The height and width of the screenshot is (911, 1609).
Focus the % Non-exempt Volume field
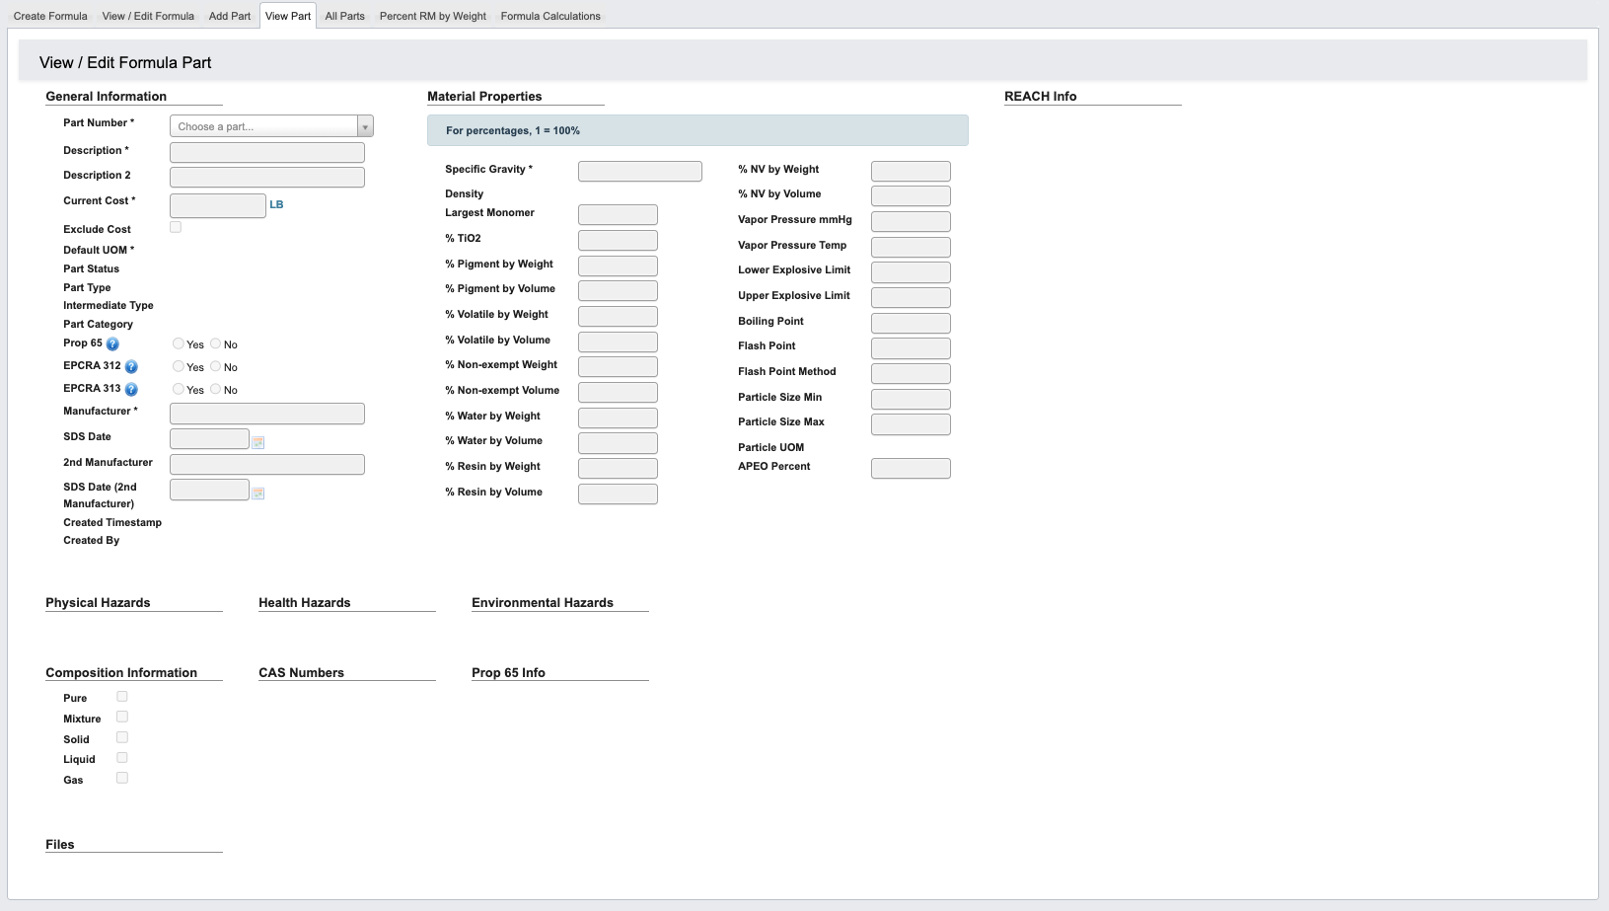(x=618, y=392)
